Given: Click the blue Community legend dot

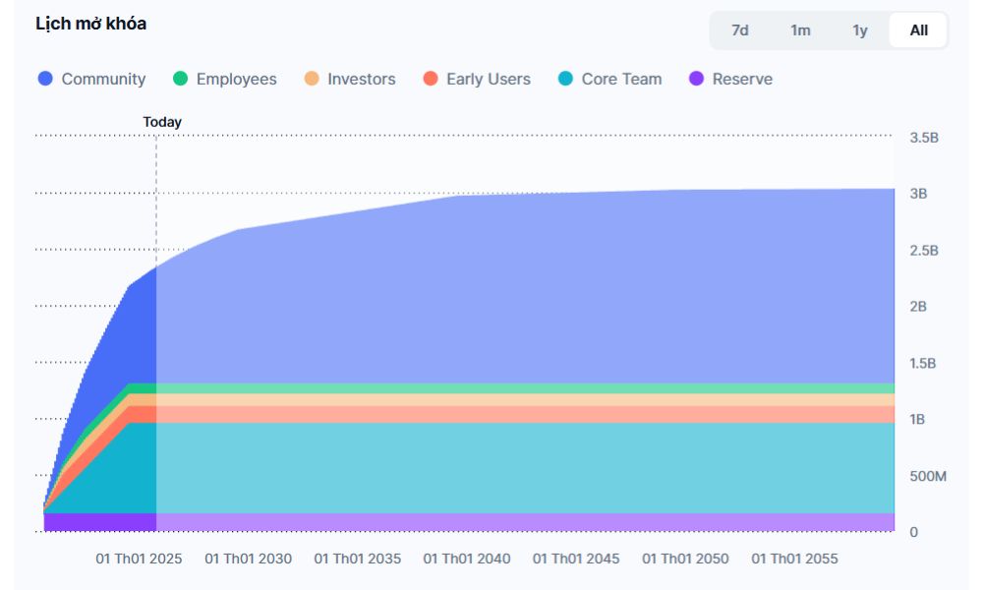Looking at the screenshot, I should pos(45,80).
